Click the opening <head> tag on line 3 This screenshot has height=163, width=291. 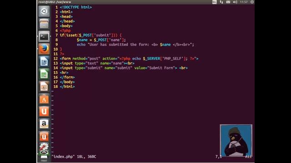(x=66, y=16)
